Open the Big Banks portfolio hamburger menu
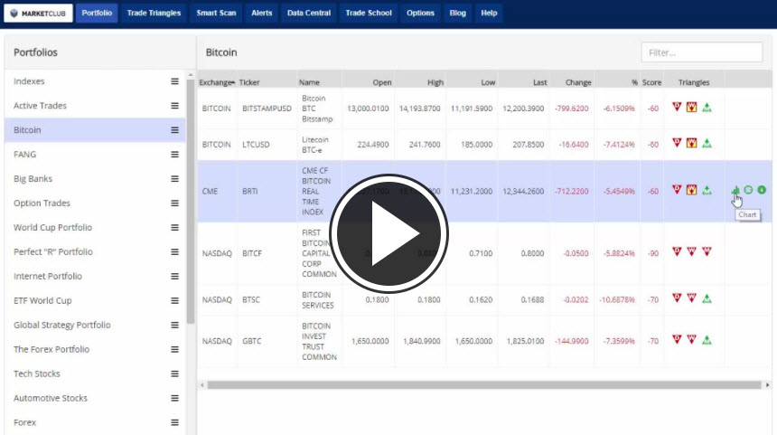The height and width of the screenshot is (435, 777). coord(175,178)
